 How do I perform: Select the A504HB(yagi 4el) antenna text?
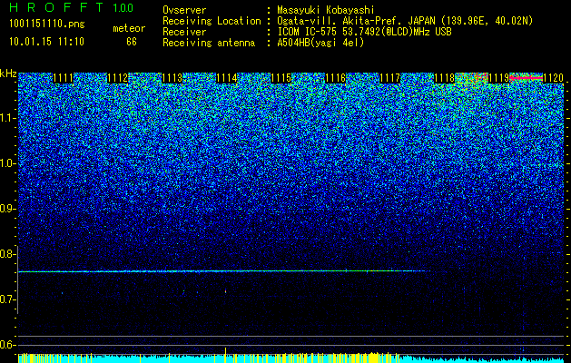[x=320, y=43]
